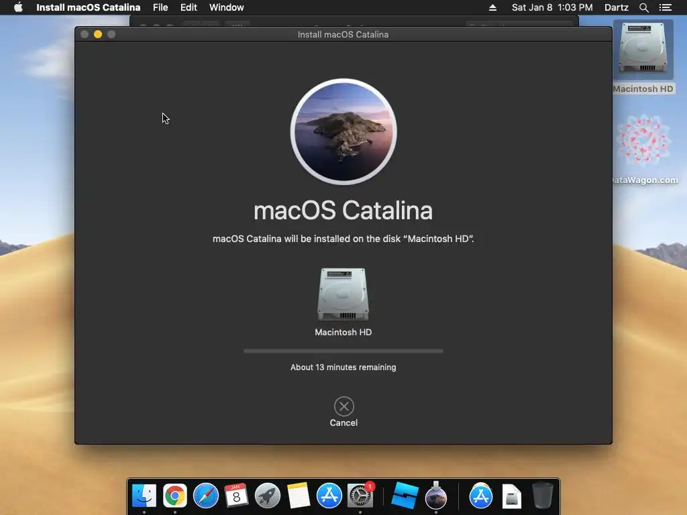Click the 'macOS Catalina' heading
The height and width of the screenshot is (515, 687).
[343, 210]
